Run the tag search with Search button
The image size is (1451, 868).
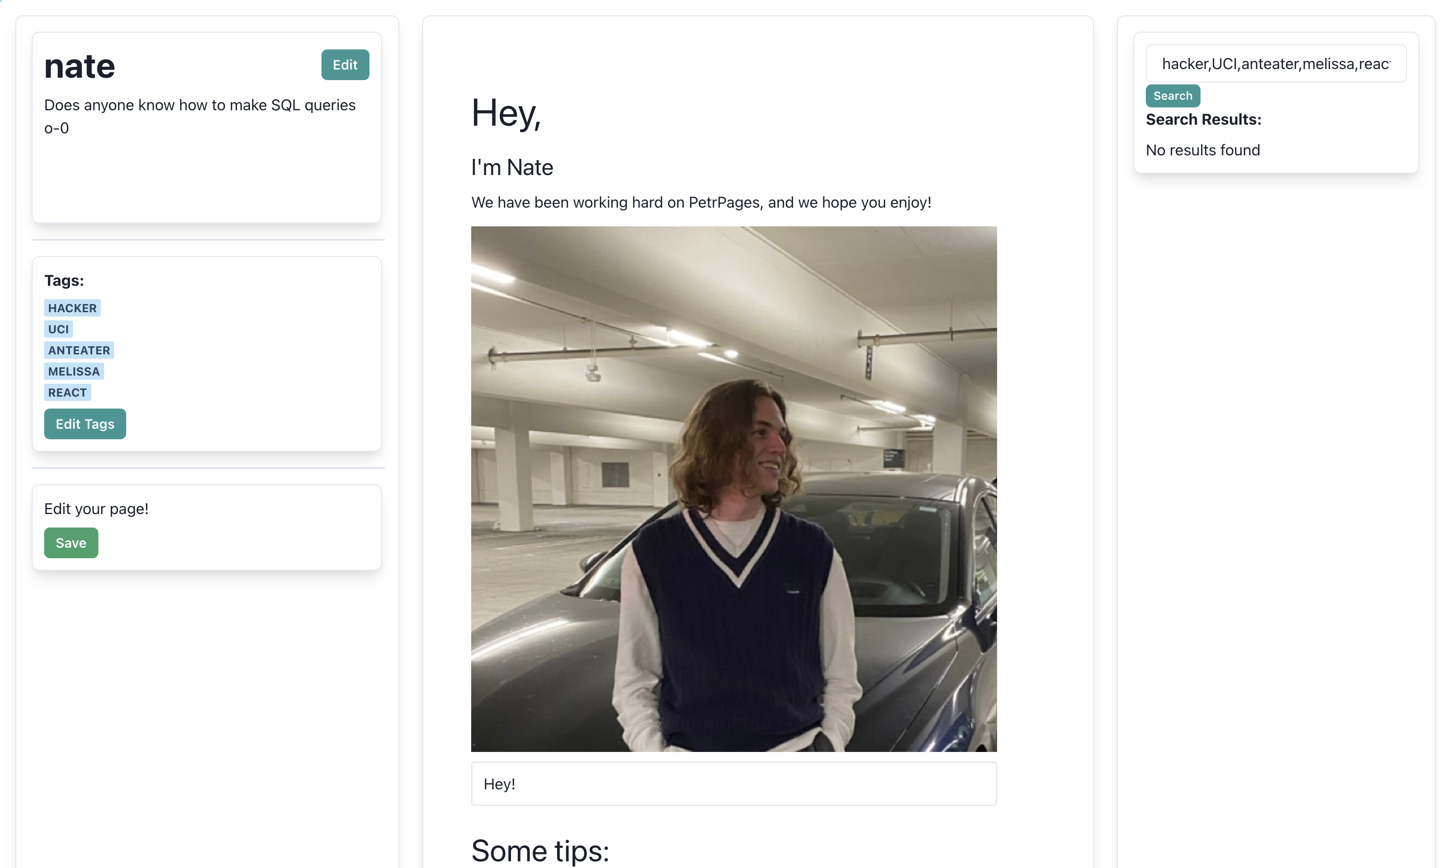[x=1172, y=95]
